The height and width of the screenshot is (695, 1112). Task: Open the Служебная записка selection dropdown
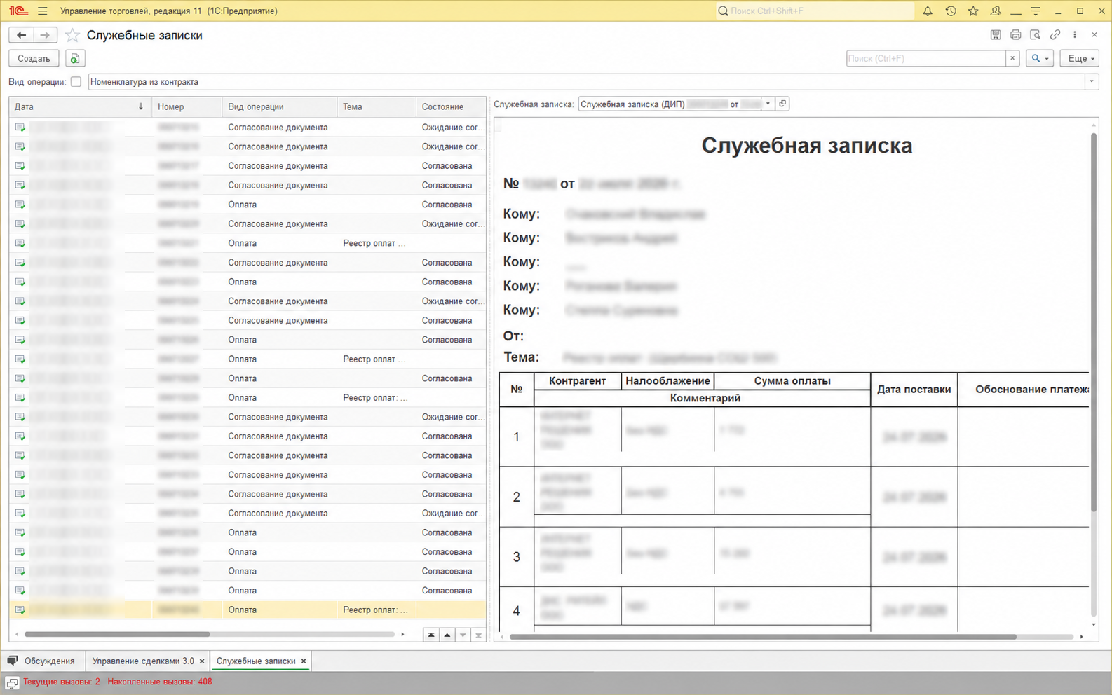768,104
